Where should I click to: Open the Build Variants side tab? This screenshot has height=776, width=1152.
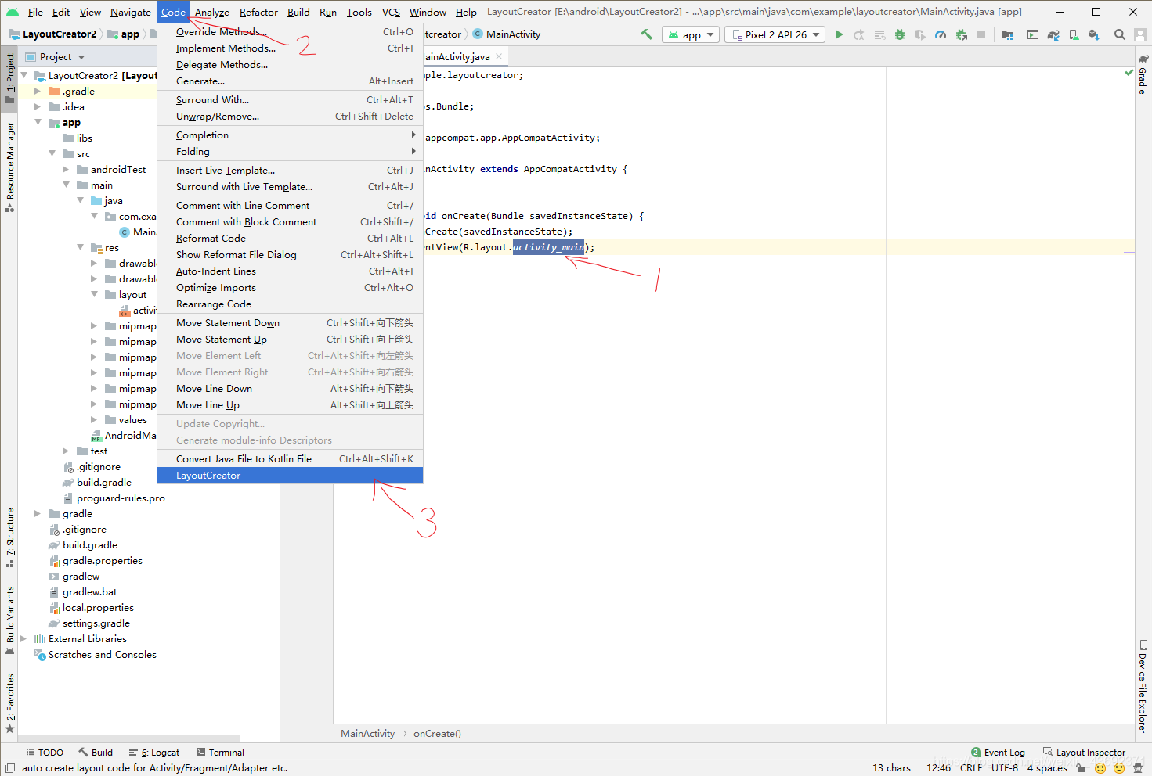click(9, 621)
